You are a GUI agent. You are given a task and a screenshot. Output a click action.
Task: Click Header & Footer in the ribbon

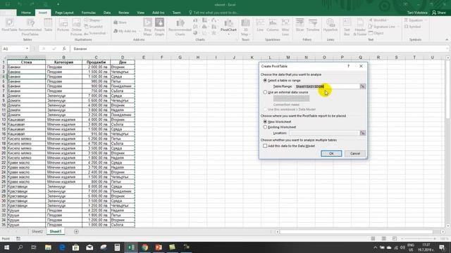click(360, 27)
